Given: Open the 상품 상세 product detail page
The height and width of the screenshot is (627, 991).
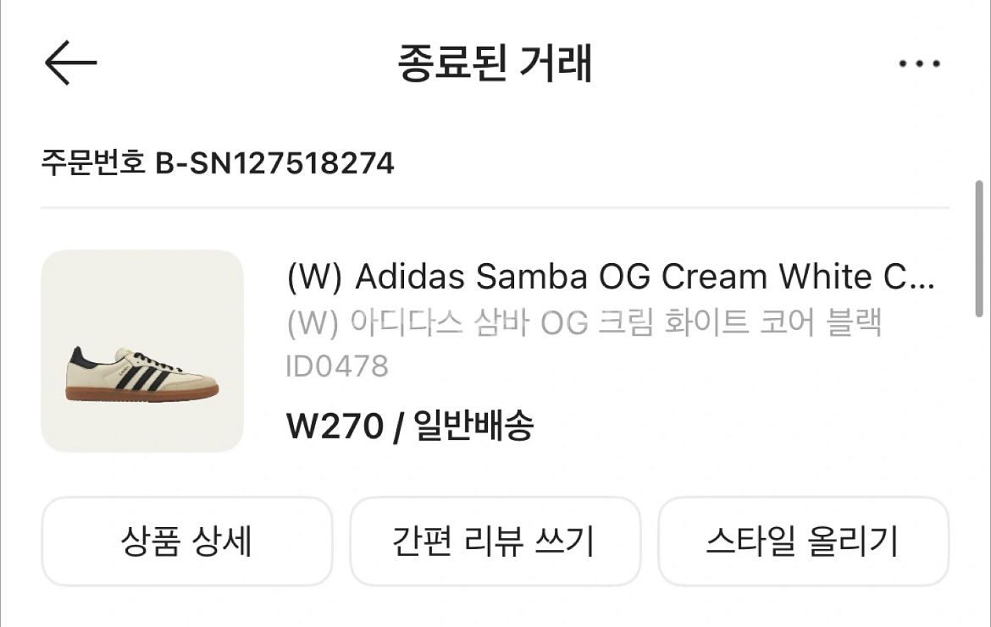Looking at the screenshot, I should coord(186,542).
